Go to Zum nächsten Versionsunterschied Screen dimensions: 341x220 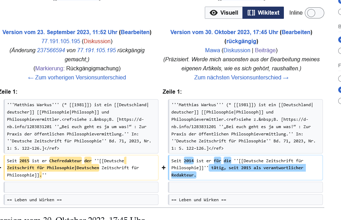tap(241, 77)
